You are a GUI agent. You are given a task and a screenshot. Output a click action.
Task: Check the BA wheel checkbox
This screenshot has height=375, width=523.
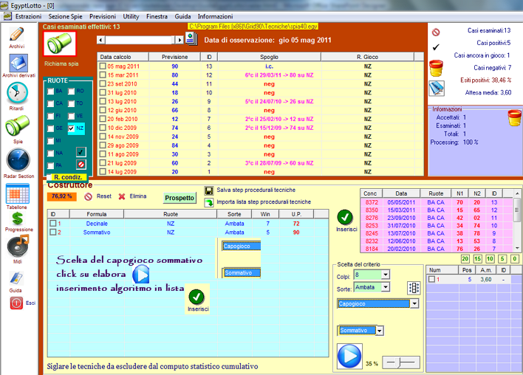click(51, 91)
